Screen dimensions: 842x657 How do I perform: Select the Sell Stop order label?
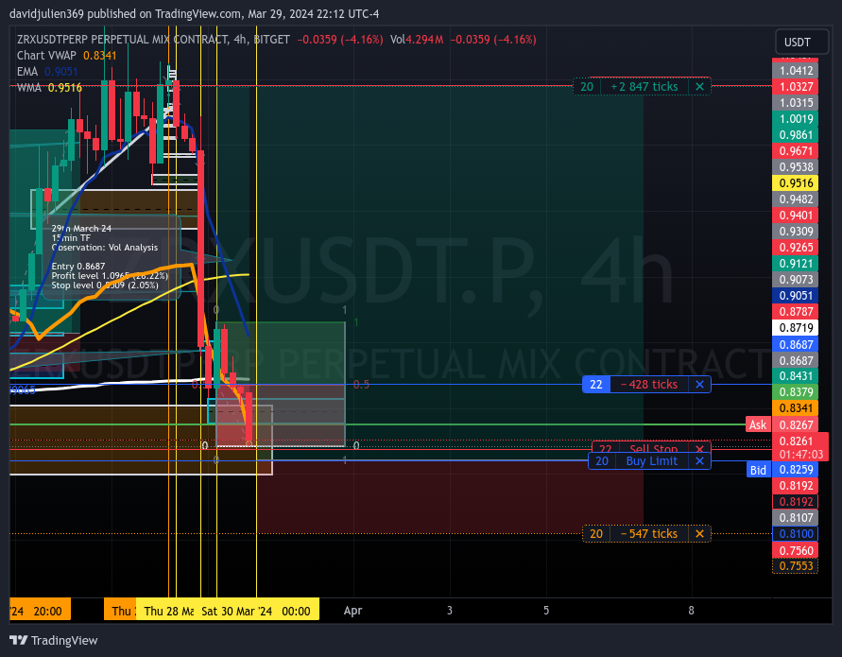(x=653, y=449)
